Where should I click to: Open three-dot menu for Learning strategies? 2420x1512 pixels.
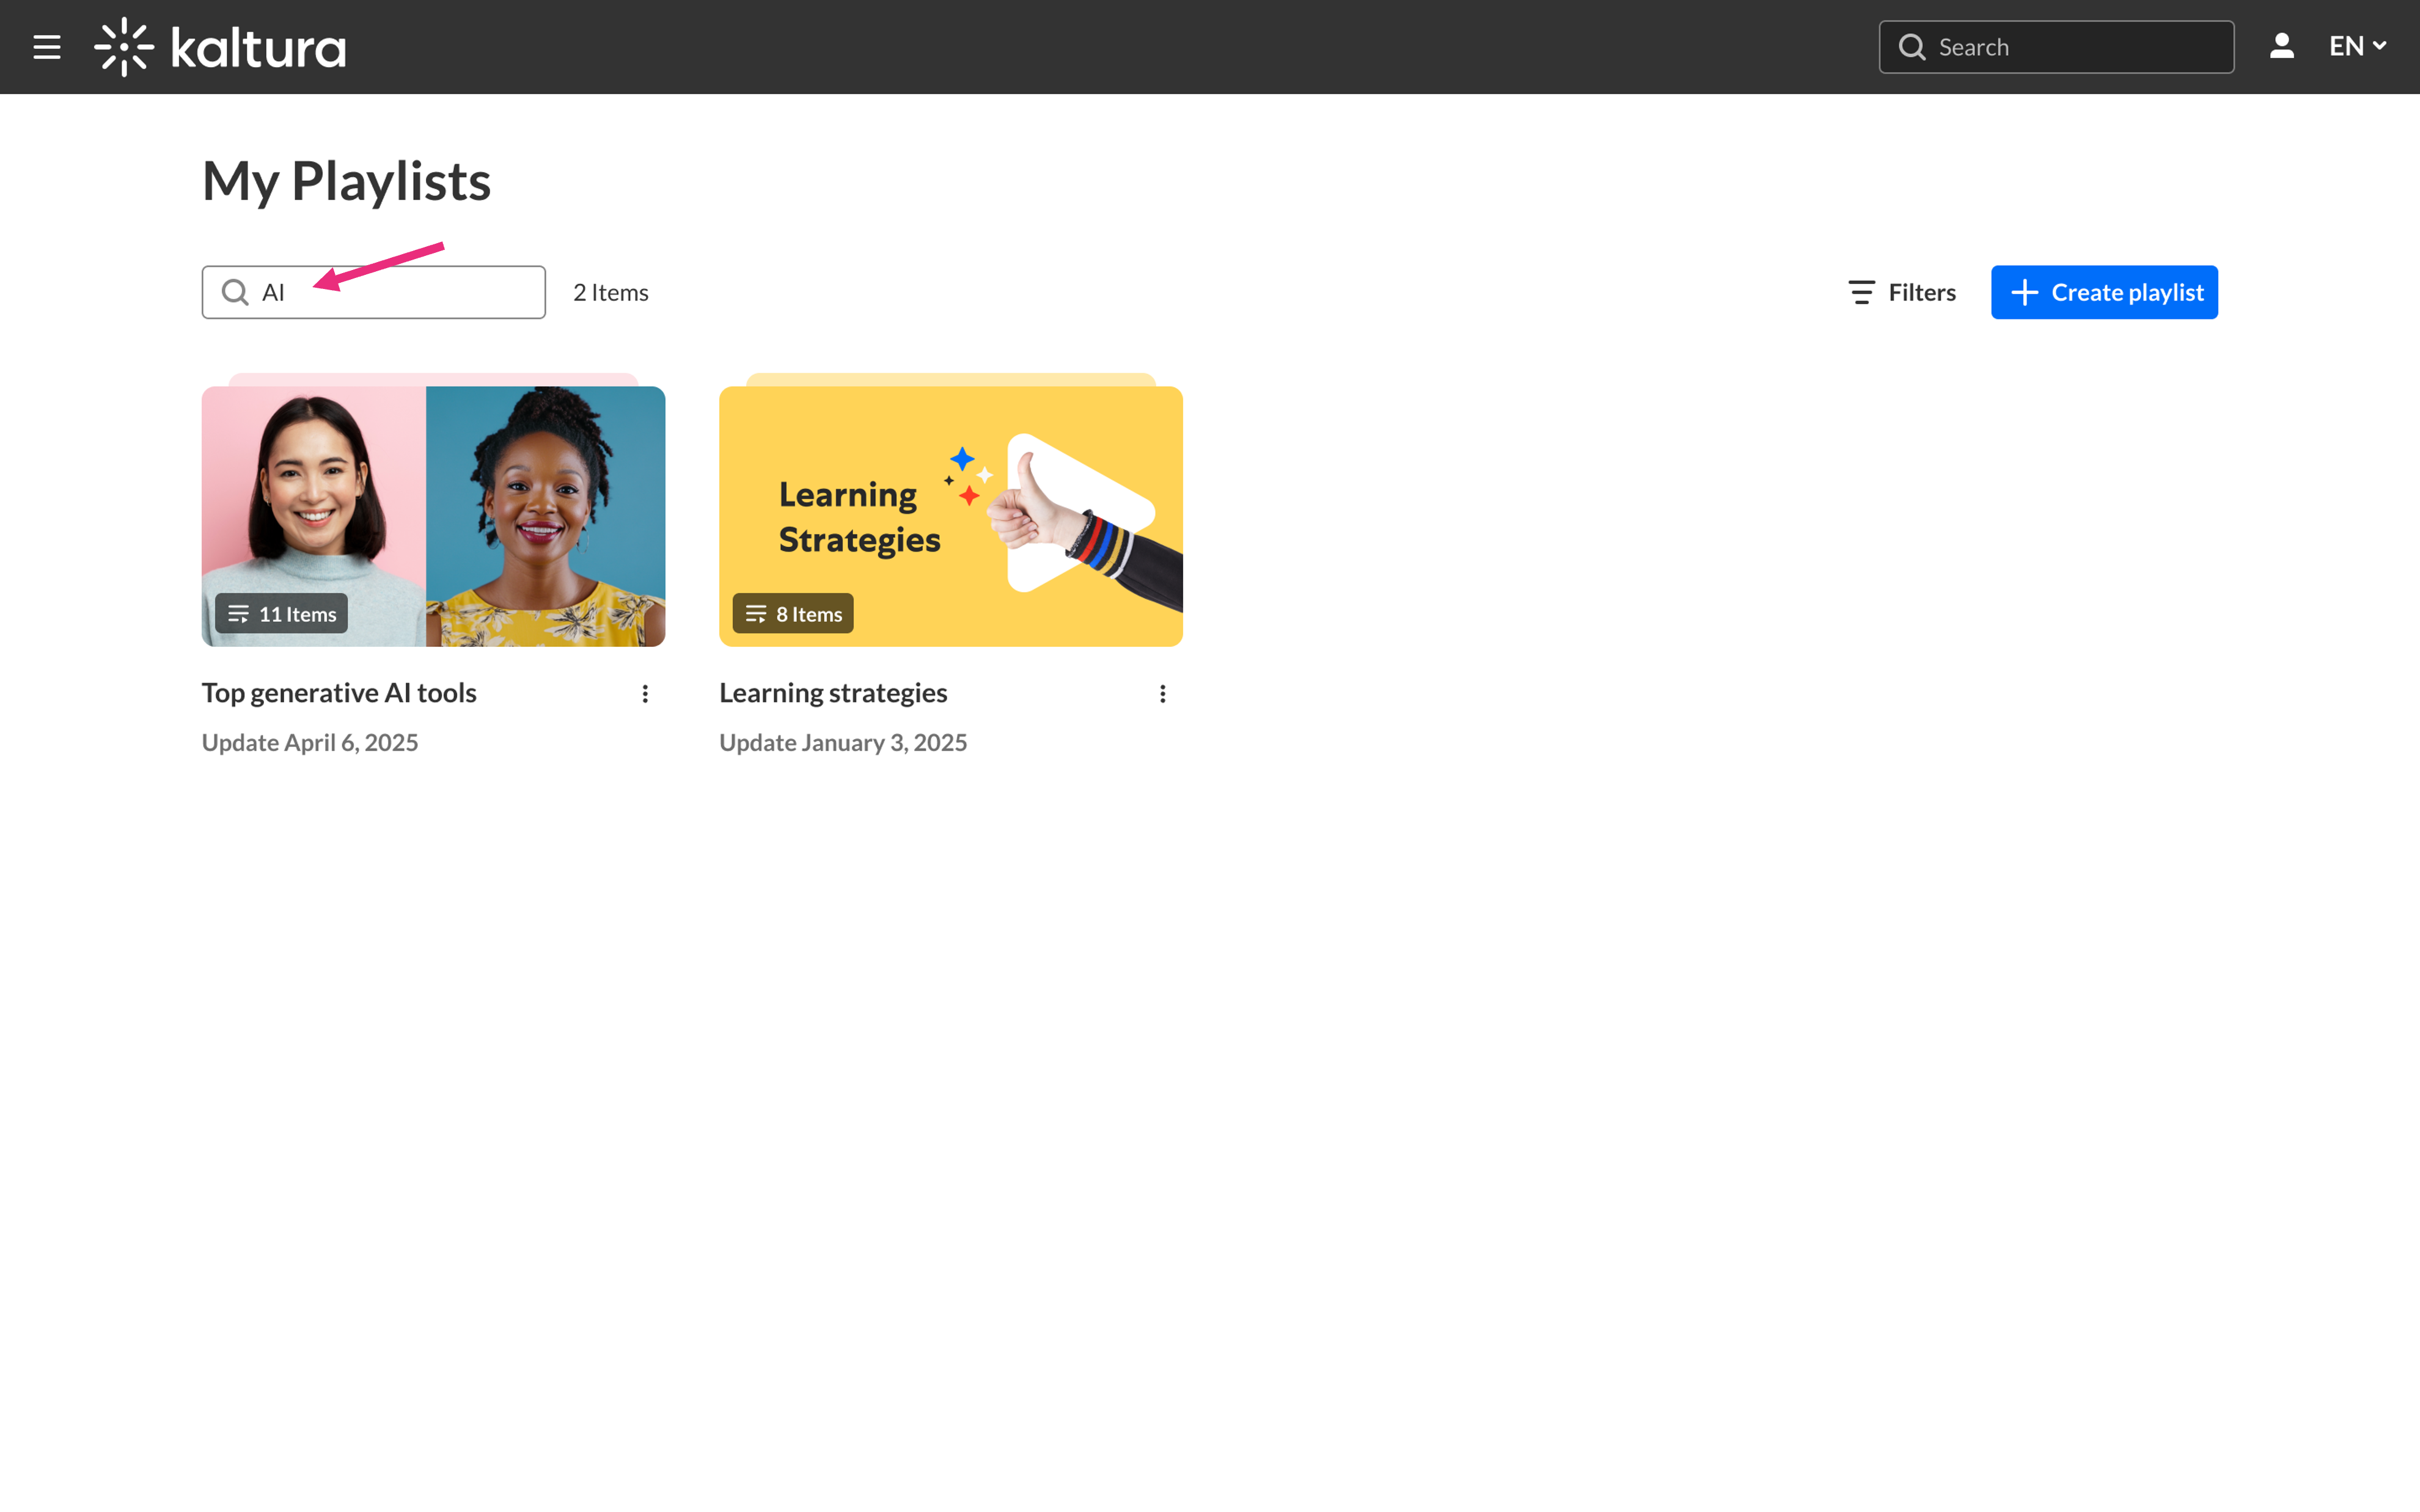(x=1162, y=693)
